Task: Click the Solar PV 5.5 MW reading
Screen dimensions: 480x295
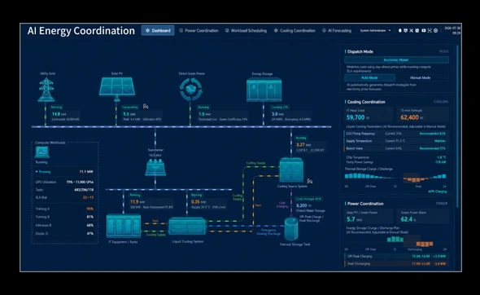Action: (129, 114)
